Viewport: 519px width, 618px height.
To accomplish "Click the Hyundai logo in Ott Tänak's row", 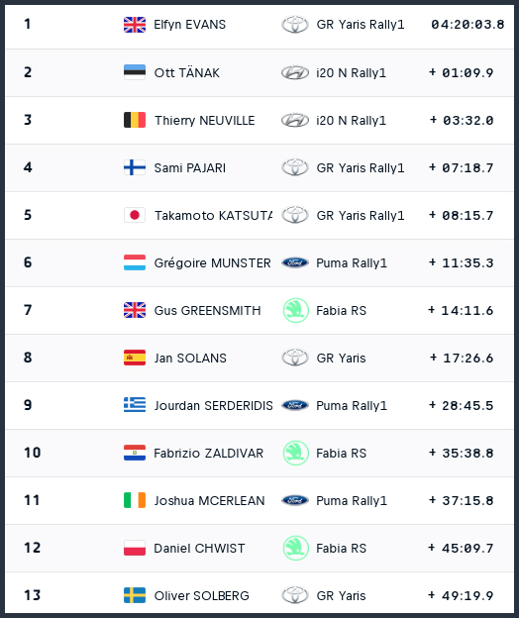I will [295, 73].
